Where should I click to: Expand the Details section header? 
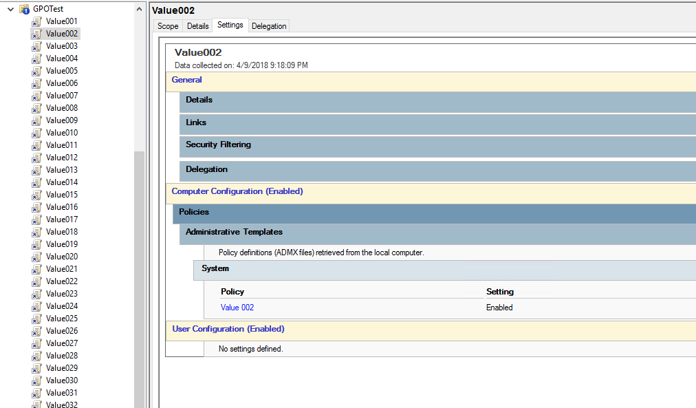199,100
